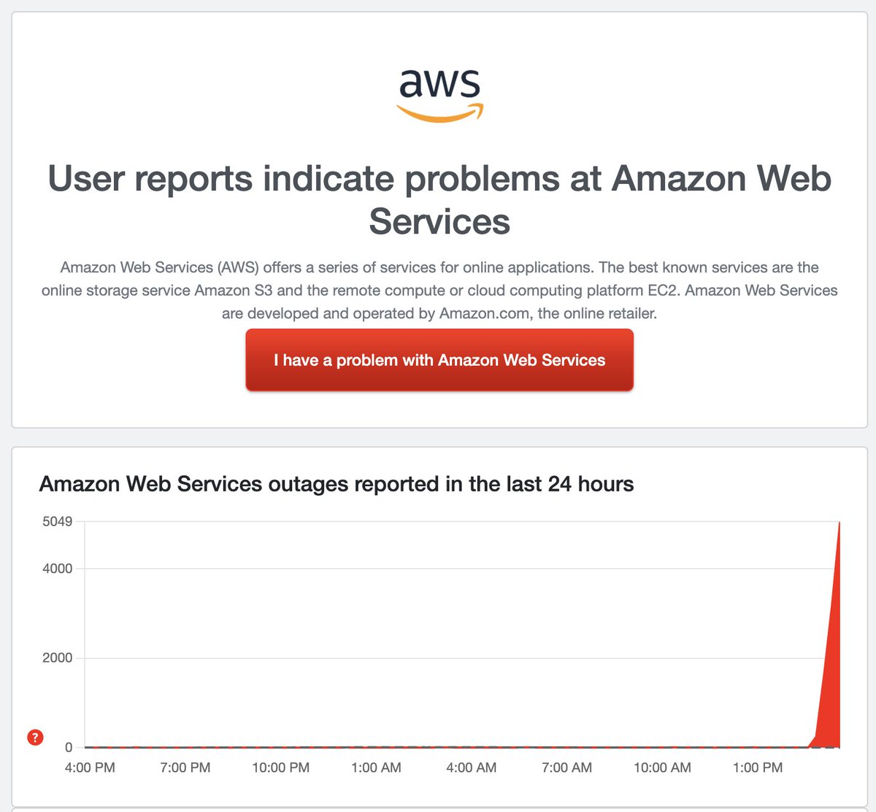Click the 2000 y-axis label
The width and height of the screenshot is (876, 812).
point(58,658)
